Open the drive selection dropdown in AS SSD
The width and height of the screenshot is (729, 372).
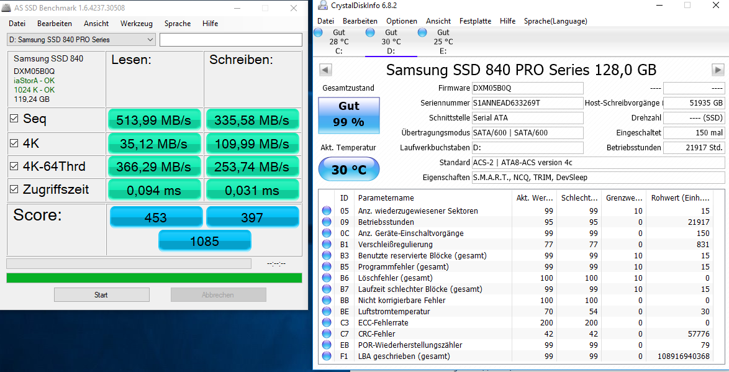tap(81, 40)
